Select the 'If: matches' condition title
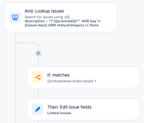 pos(58,75)
